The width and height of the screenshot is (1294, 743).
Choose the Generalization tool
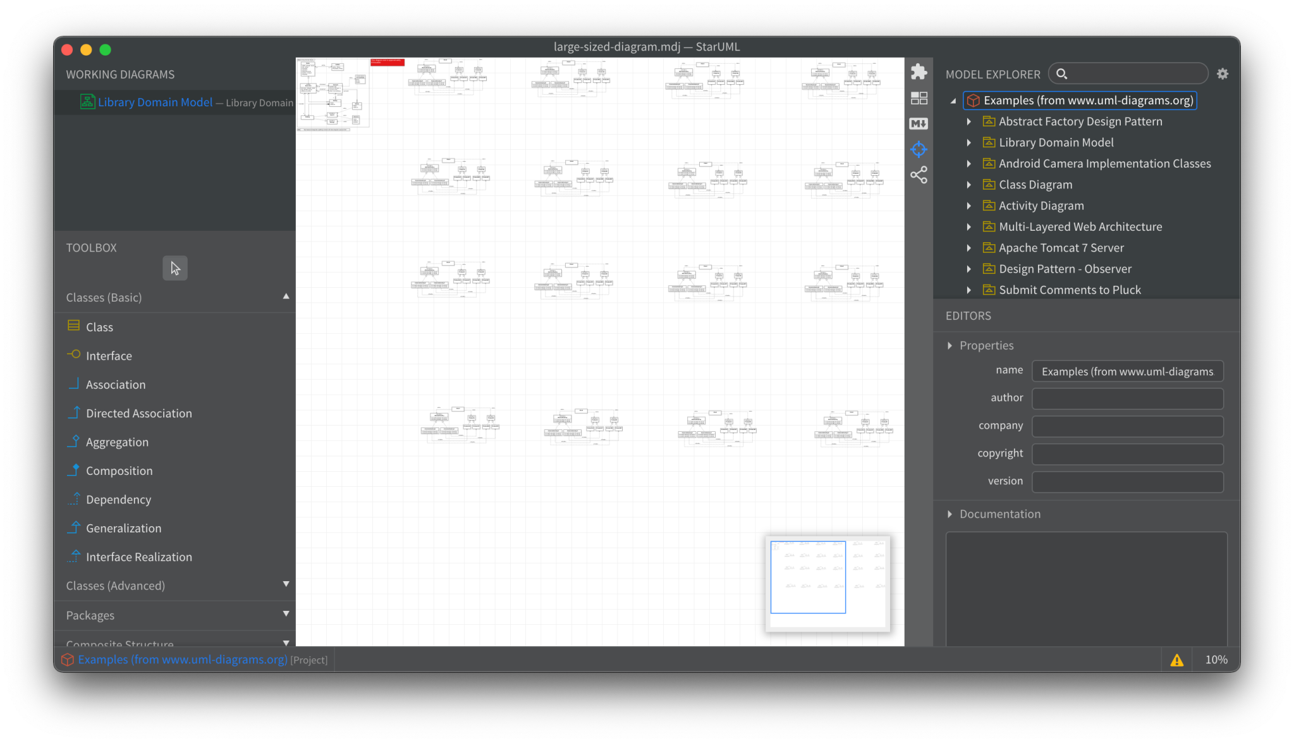123,527
